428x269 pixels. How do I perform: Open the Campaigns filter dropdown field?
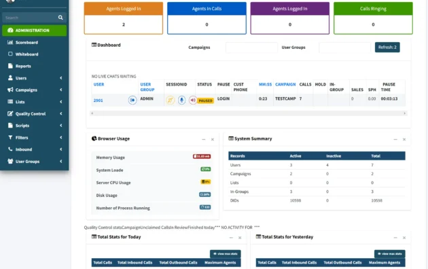point(251,48)
